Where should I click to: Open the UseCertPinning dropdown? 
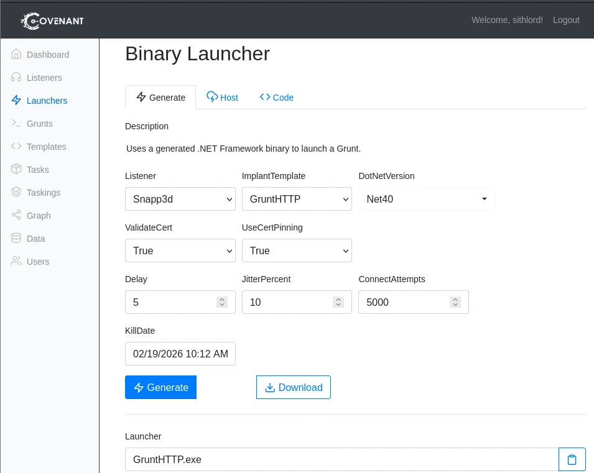pyautogui.click(x=297, y=250)
